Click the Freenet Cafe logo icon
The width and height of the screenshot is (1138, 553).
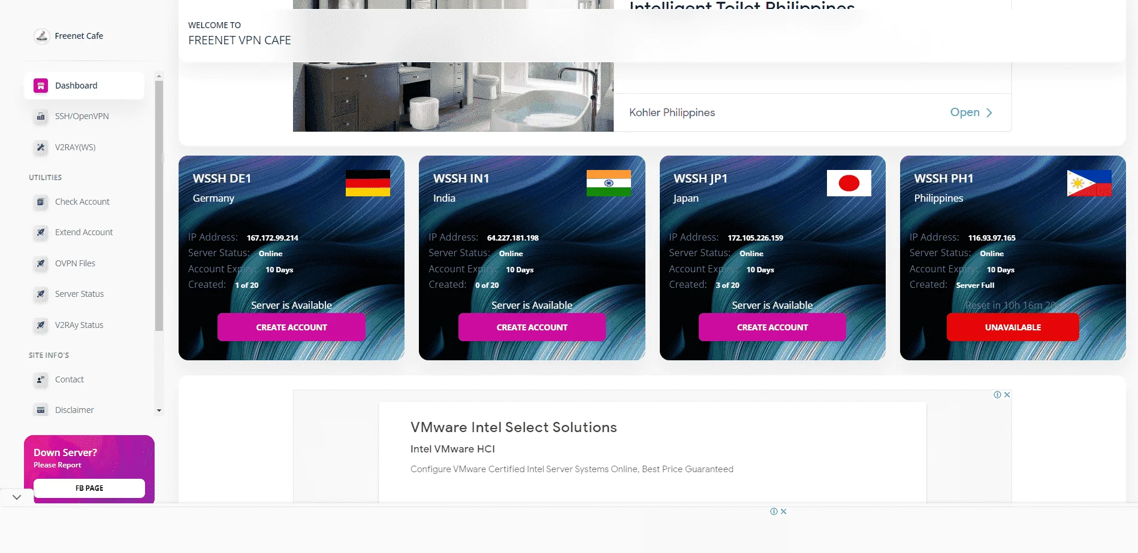(41, 36)
